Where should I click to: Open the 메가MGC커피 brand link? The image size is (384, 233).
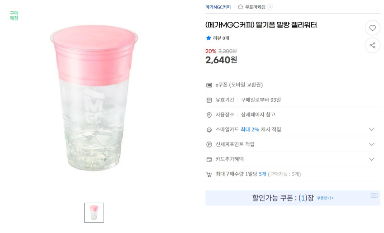click(218, 7)
